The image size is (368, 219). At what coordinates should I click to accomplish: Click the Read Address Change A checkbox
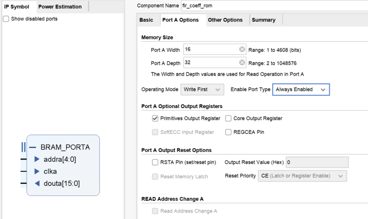point(155,211)
